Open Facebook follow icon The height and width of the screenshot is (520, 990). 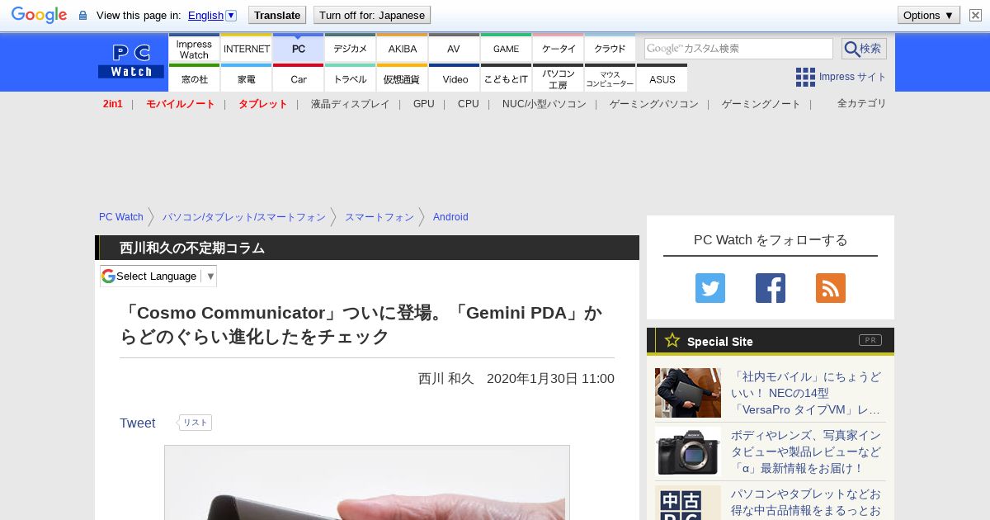click(771, 288)
